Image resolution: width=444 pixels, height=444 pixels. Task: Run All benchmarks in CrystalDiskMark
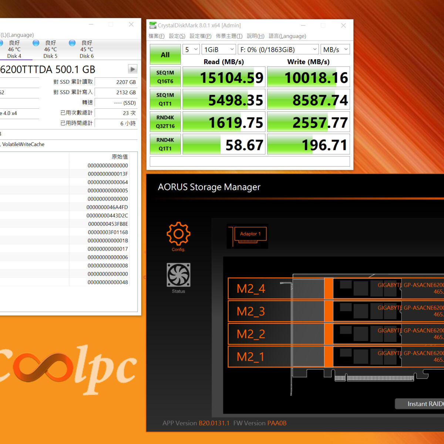pyautogui.click(x=165, y=55)
